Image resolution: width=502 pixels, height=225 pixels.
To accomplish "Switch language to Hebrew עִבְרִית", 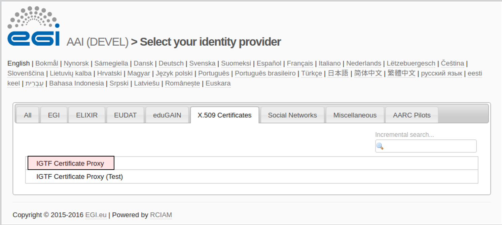I will [x=34, y=83].
